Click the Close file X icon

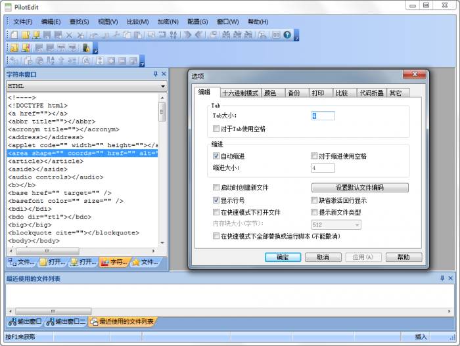[69, 35]
